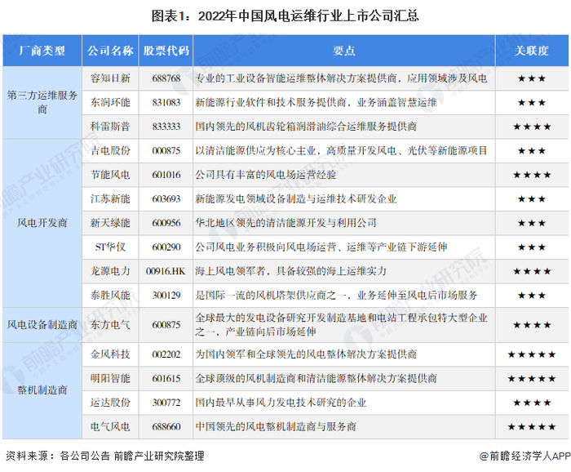Click the description 公司具有丰富的风电场运营经验
The image size is (571, 472).
point(265,175)
